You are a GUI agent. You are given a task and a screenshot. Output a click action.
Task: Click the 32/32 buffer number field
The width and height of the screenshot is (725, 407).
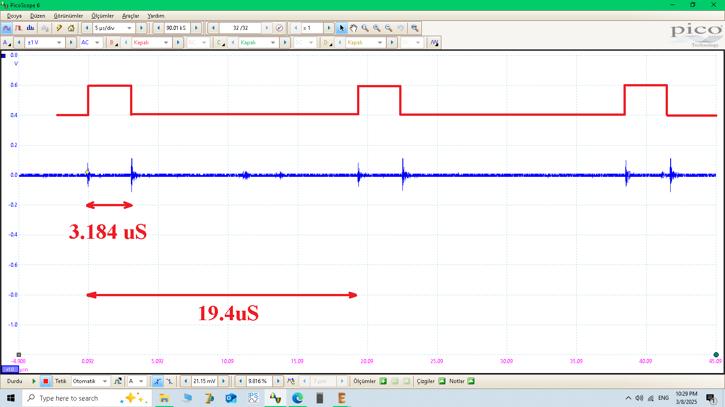240,28
